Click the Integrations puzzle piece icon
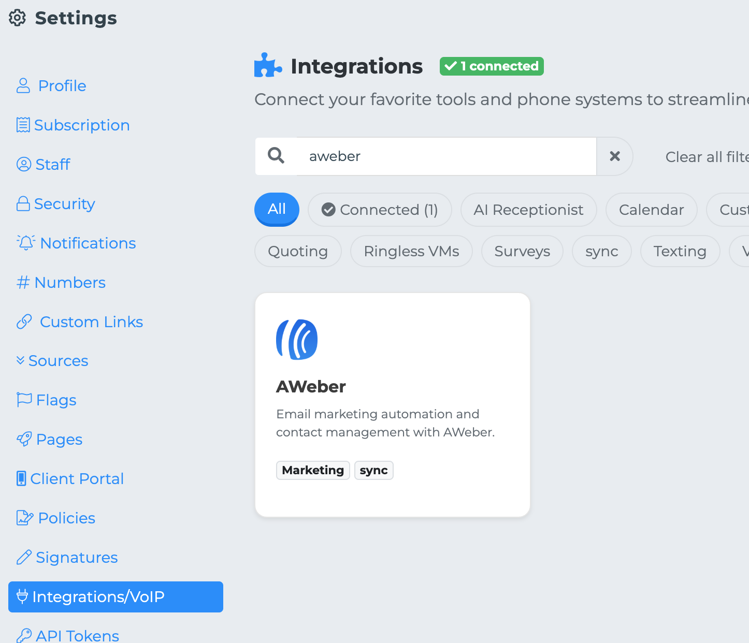 [x=268, y=66]
